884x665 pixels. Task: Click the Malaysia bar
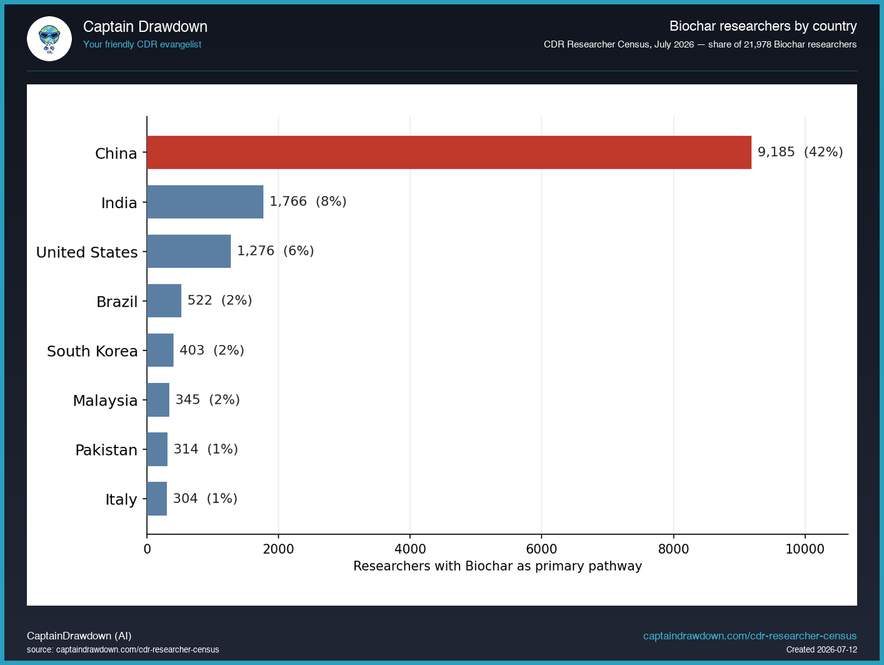tap(158, 399)
